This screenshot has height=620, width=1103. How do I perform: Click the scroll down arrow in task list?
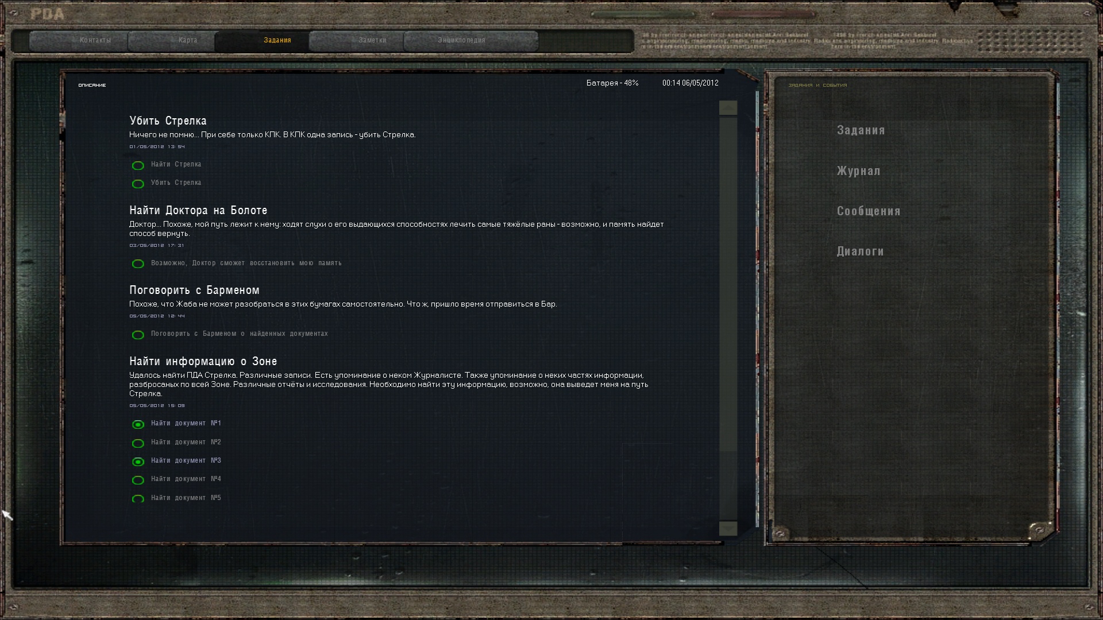click(x=728, y=528)
